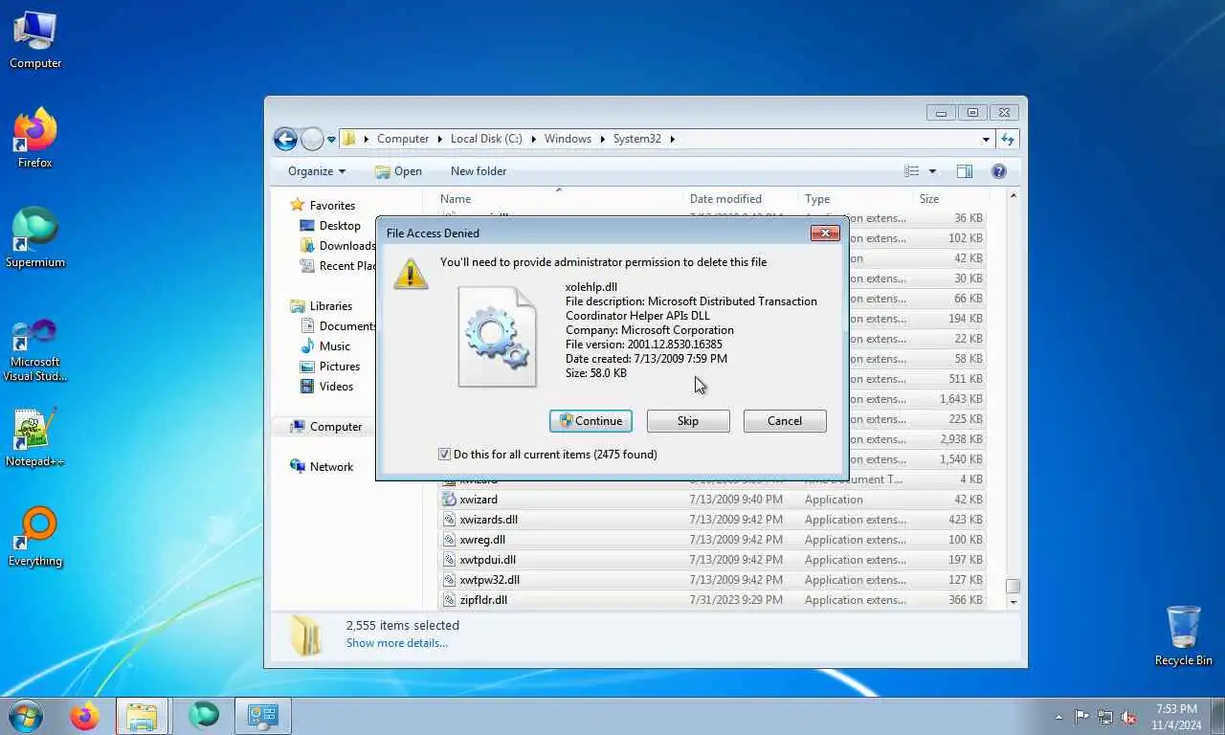The image size is (1225, 735).
Task: Click the xolehlp.dll file thumbnail in dialog
Action: pos(497,336)
